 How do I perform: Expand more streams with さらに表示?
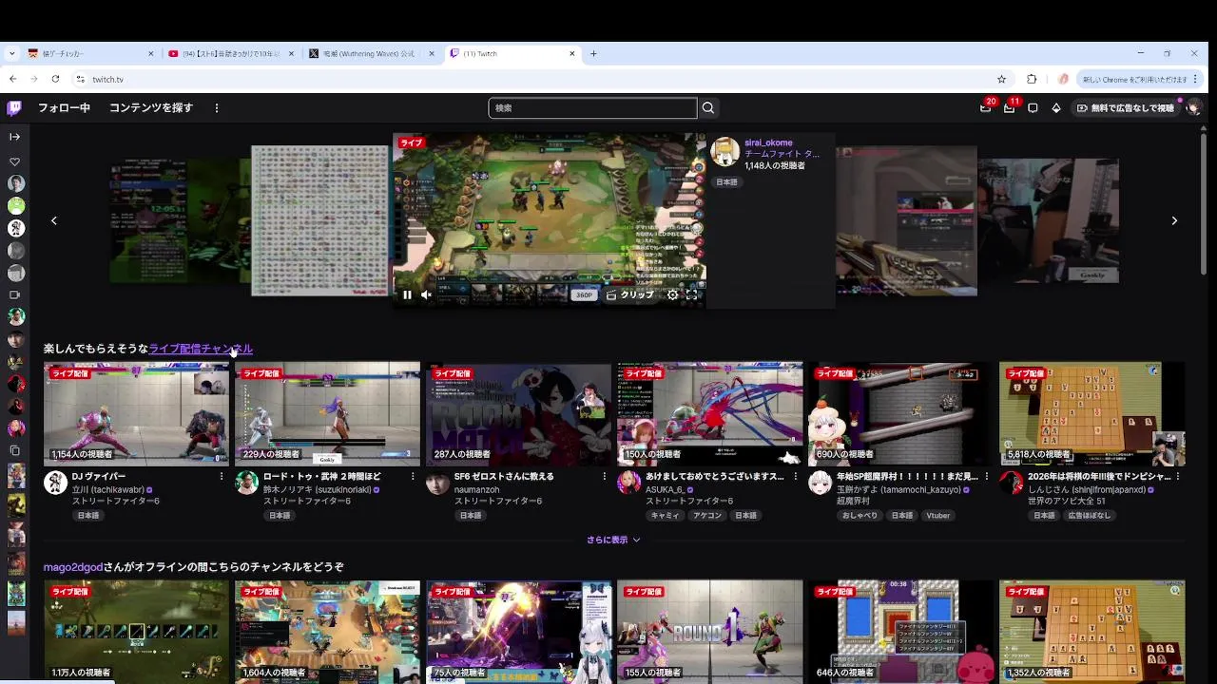click(613, 540)
